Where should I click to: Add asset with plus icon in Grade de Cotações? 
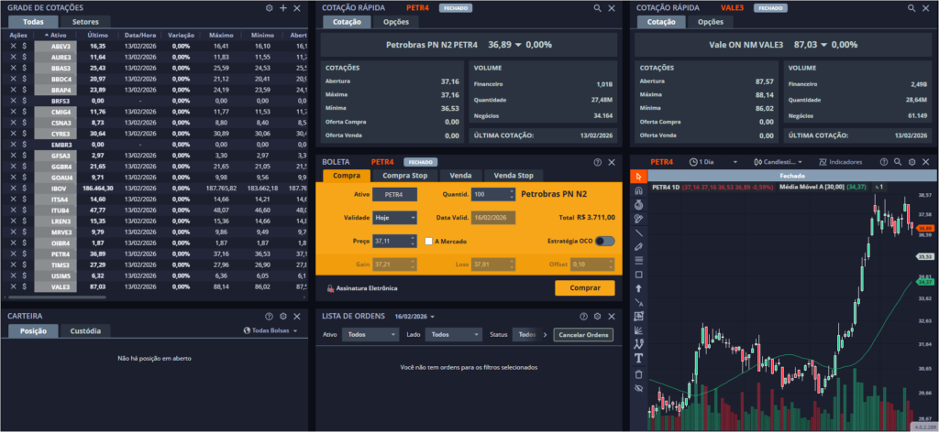tap(283, 8)
